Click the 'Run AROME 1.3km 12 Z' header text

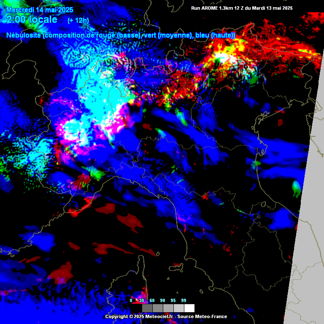(x=242, y=8)
